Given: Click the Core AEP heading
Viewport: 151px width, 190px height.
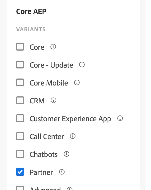Looking at the screenshot, I should (31, 11).
